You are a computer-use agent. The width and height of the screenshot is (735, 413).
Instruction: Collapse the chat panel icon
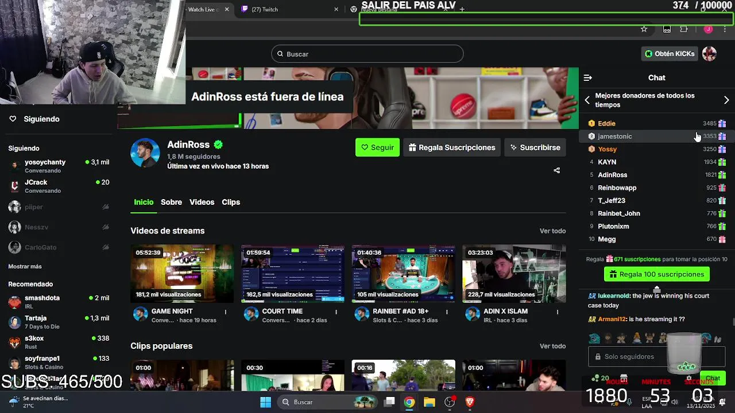click(587, 77)
